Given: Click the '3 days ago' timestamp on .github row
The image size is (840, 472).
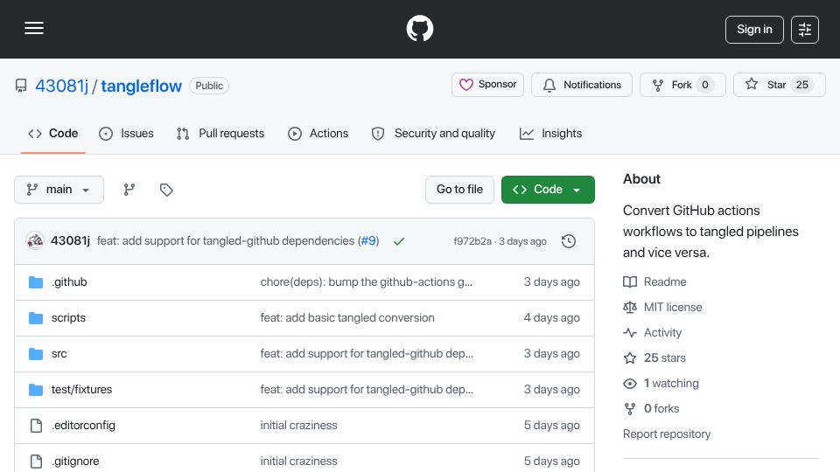Looking at the screenshot, I should tap(552, 282).
